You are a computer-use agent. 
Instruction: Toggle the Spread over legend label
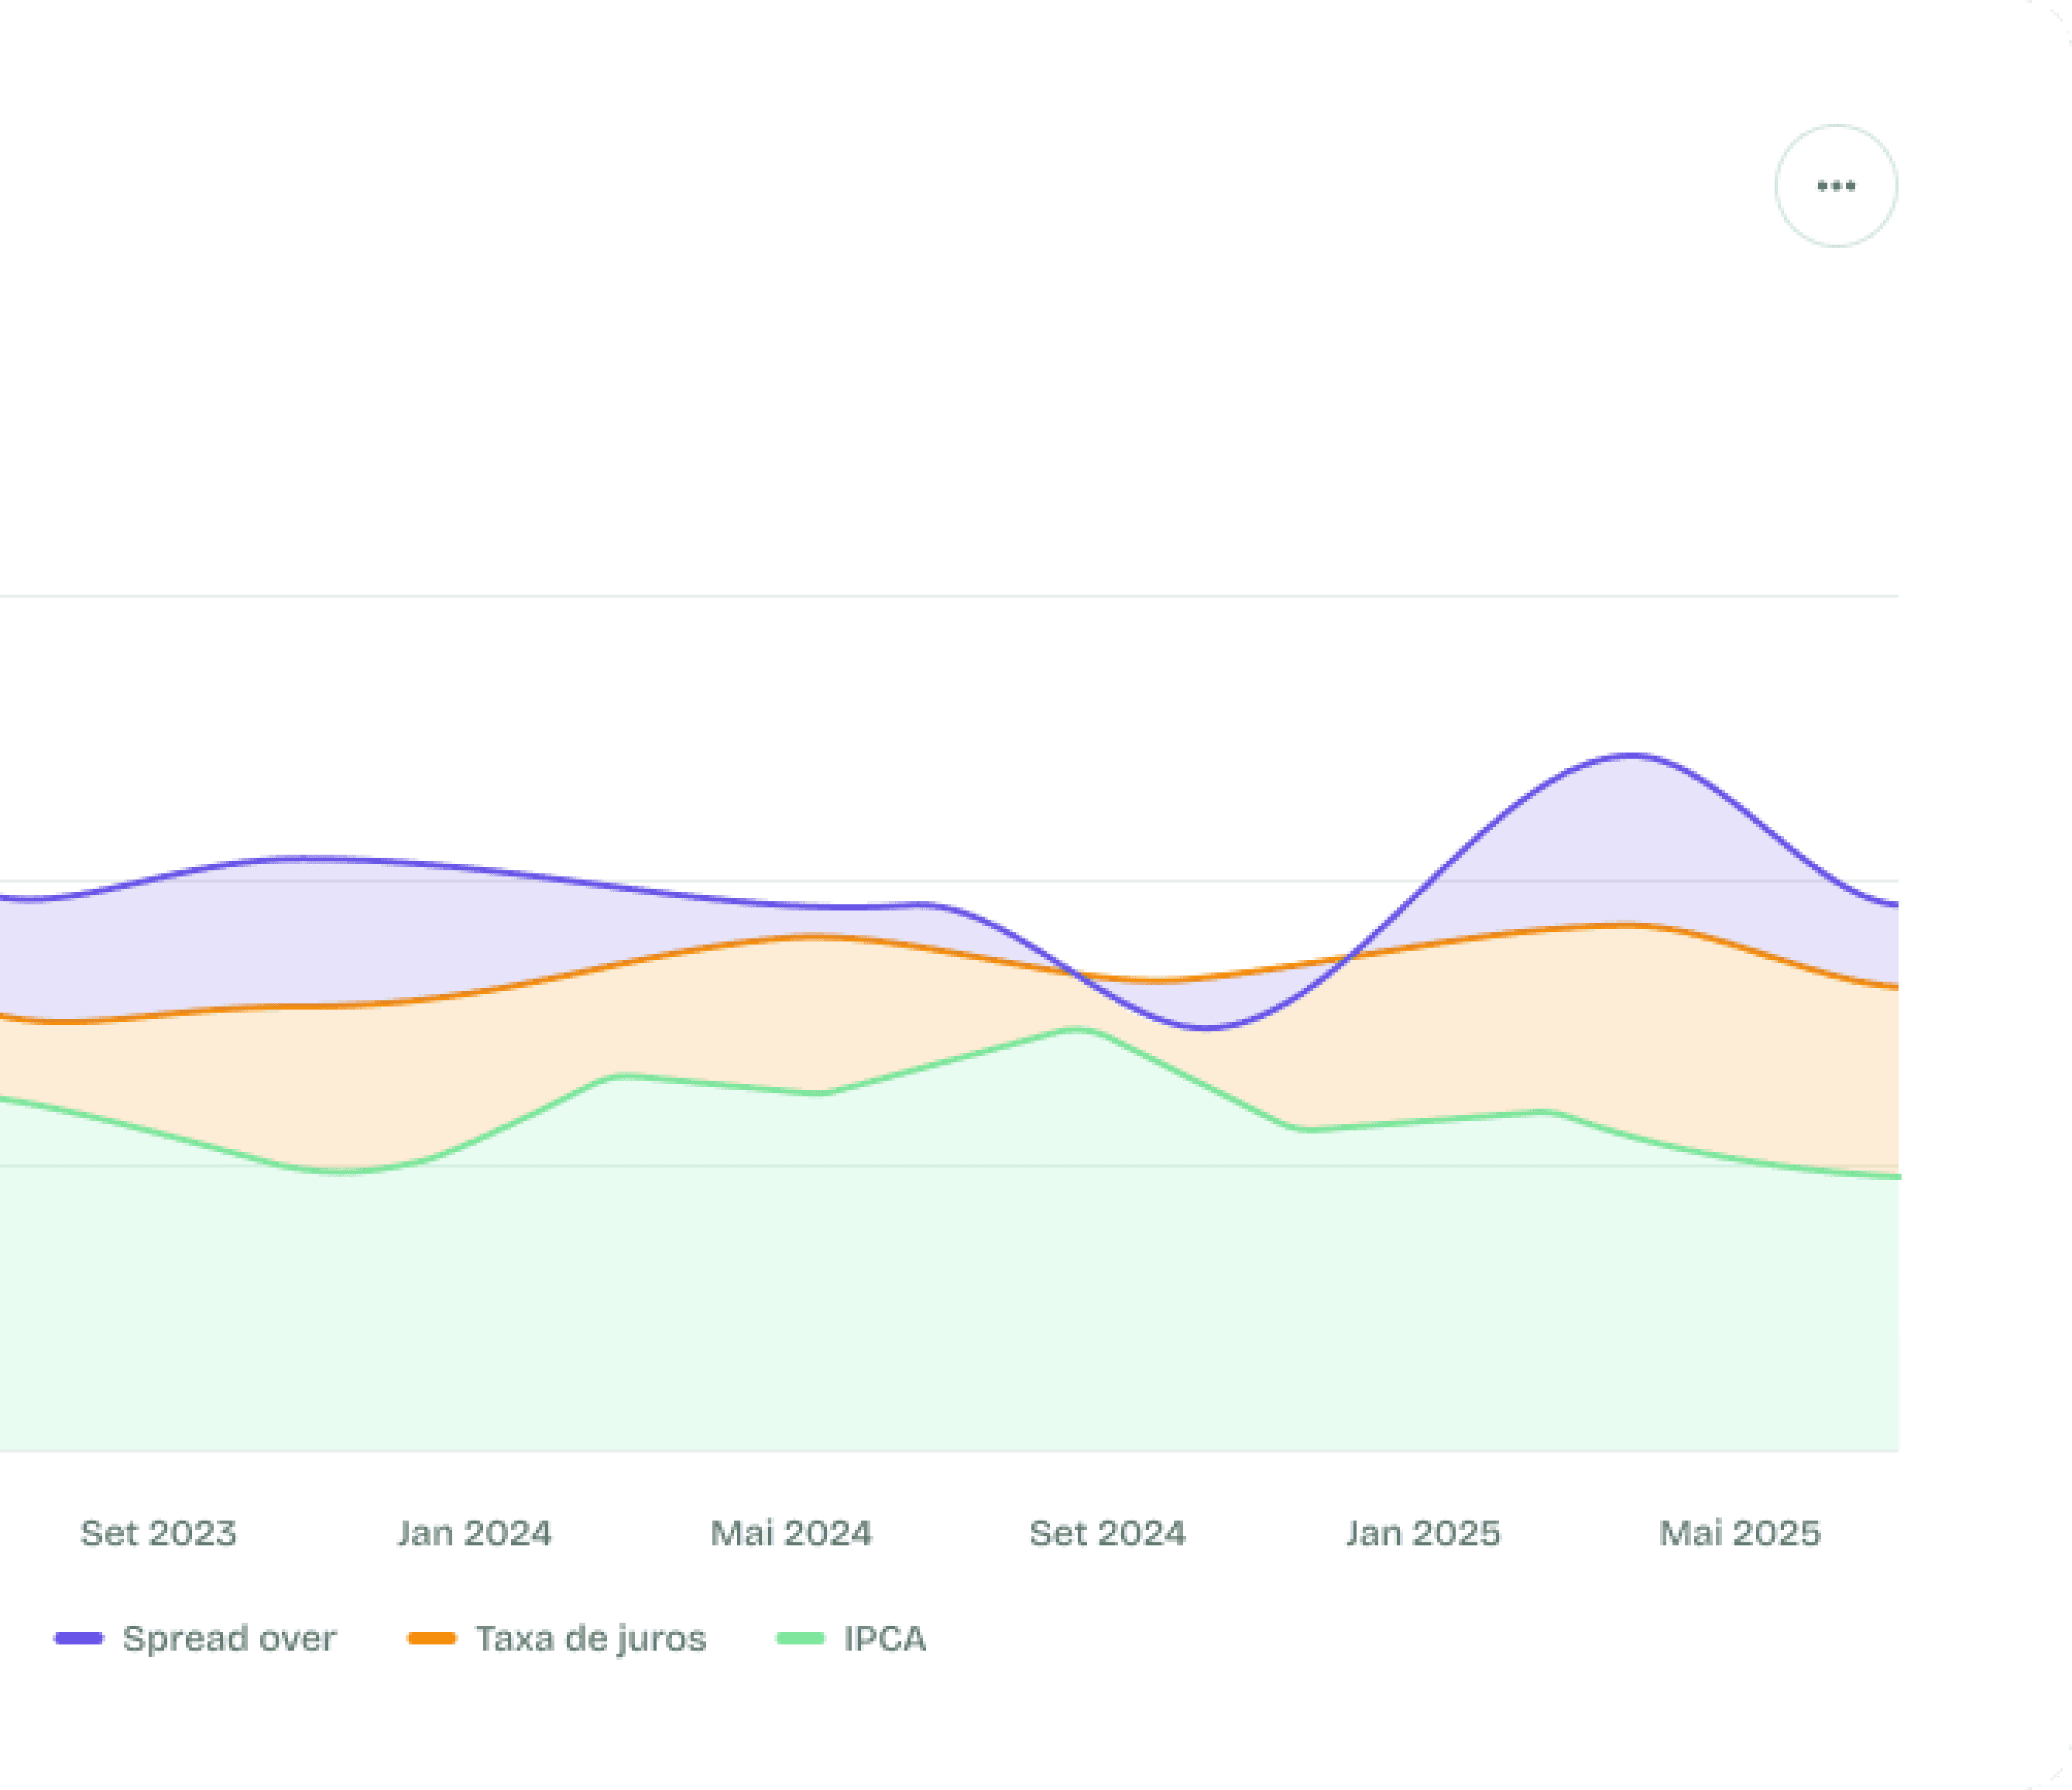[x=229, y=1639]
